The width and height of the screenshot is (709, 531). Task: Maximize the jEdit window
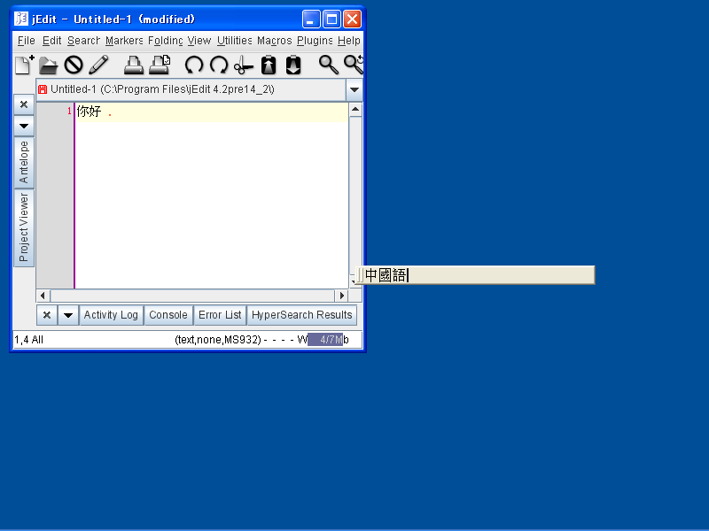[331, 19]
